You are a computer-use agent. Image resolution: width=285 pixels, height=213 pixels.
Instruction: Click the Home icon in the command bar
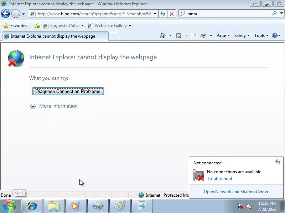click(x=163, y=35)
